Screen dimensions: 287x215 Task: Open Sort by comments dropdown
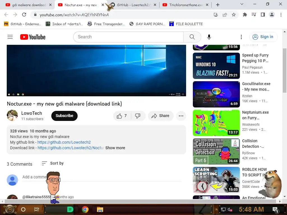click(53, 163)
